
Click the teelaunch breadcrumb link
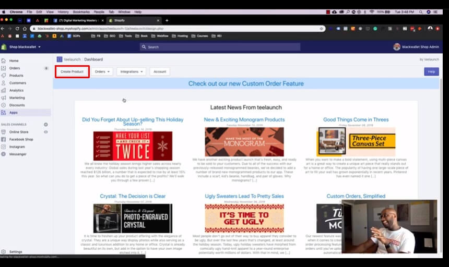(72, 59)
